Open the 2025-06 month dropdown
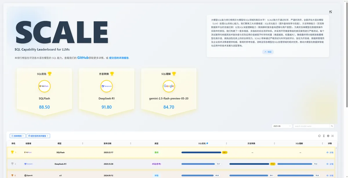The height and width of the screenshot is (178, 348). pyautogui.click(x=282, y=126)
